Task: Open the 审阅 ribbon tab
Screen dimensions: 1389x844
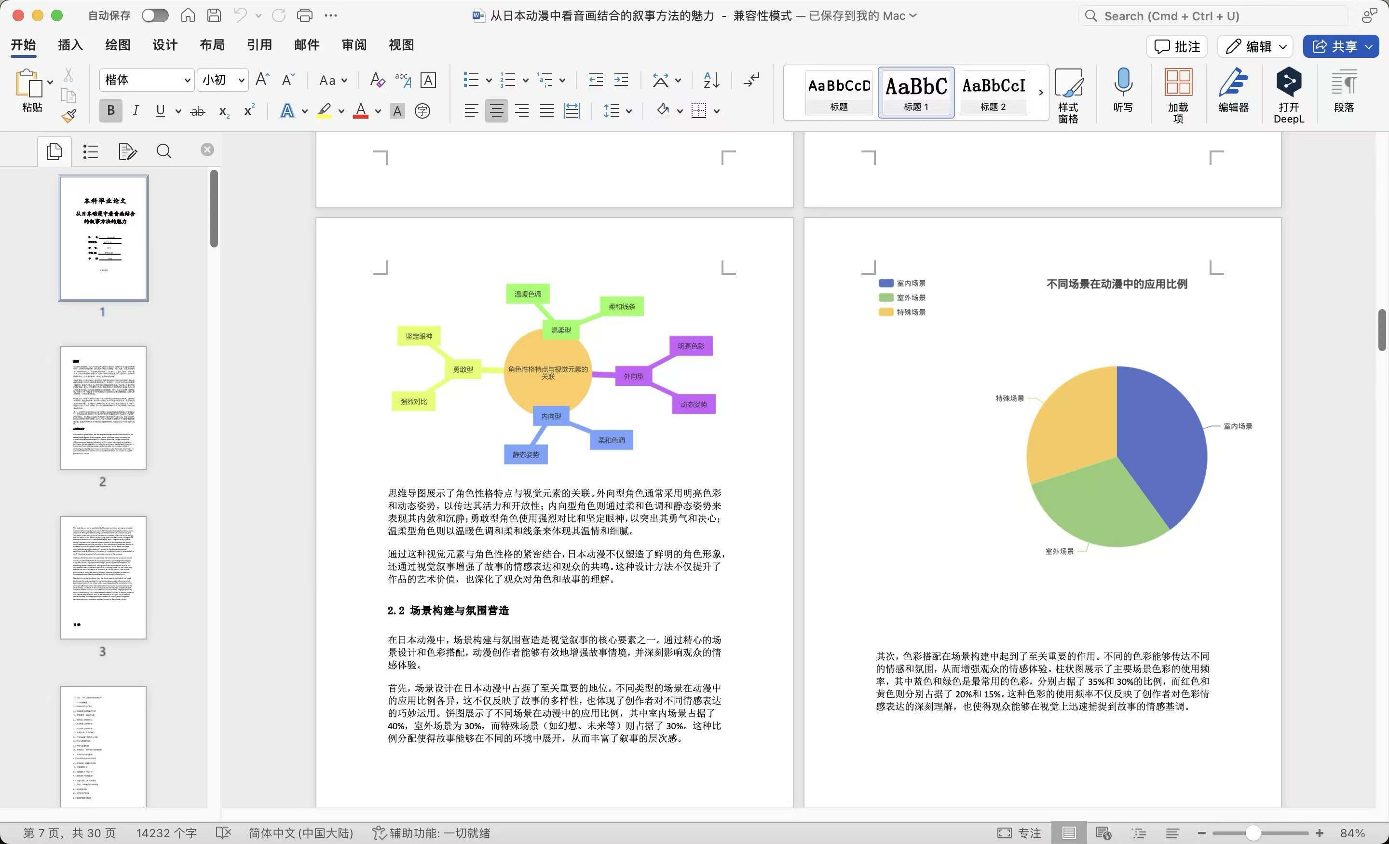Action: point(354,45)
